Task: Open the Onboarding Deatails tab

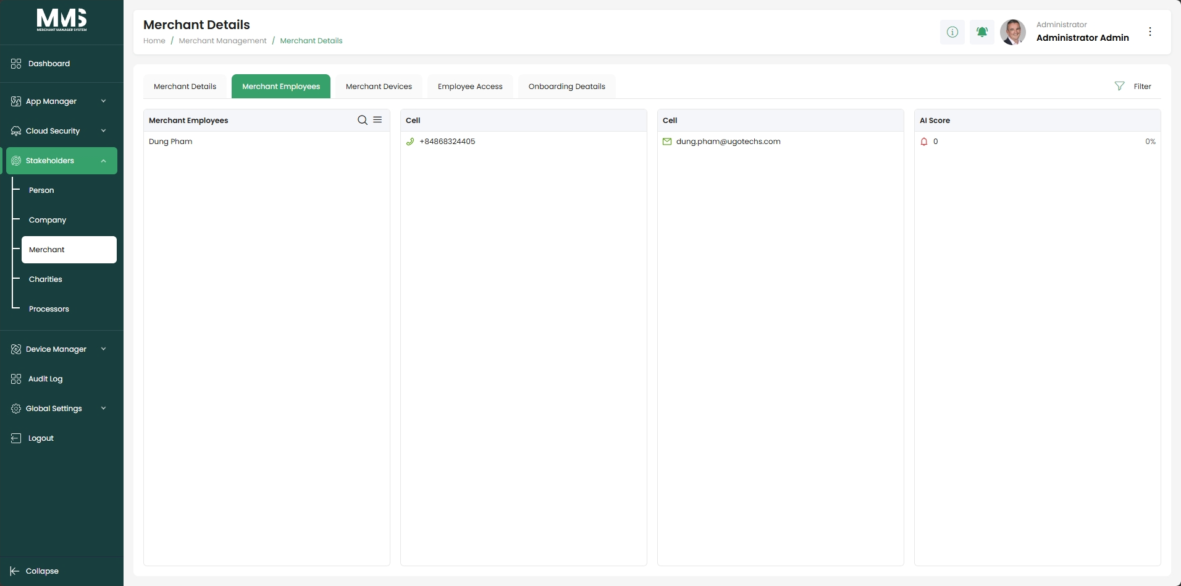Action: click(x=567, y=87)
